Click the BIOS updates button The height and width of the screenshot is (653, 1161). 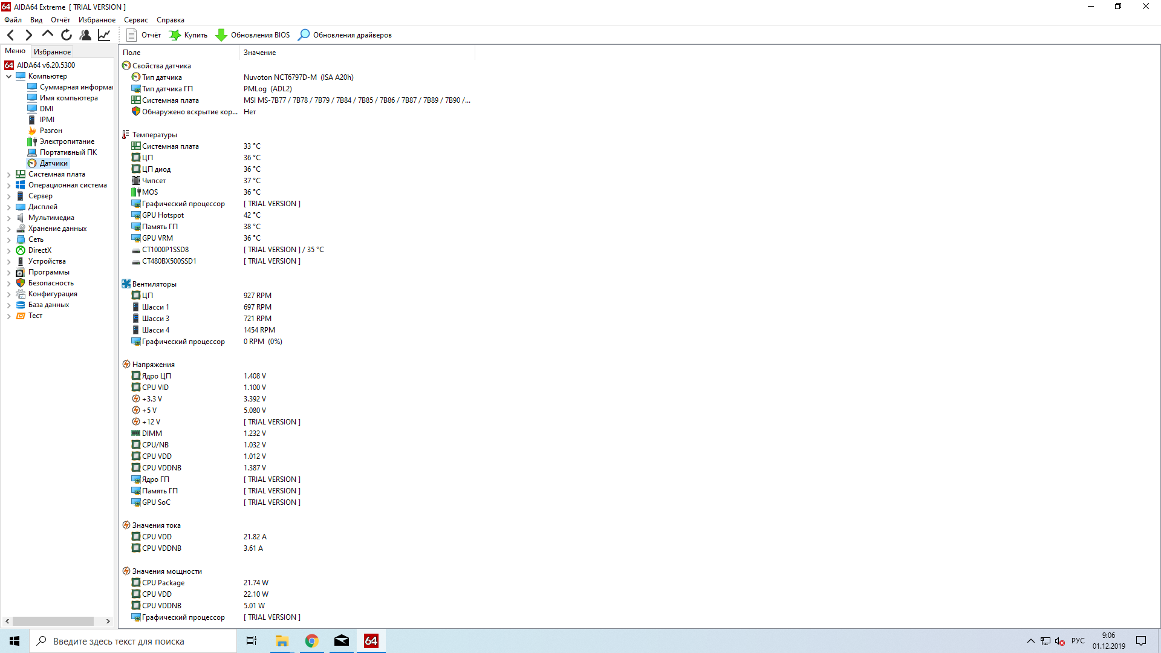253,35
